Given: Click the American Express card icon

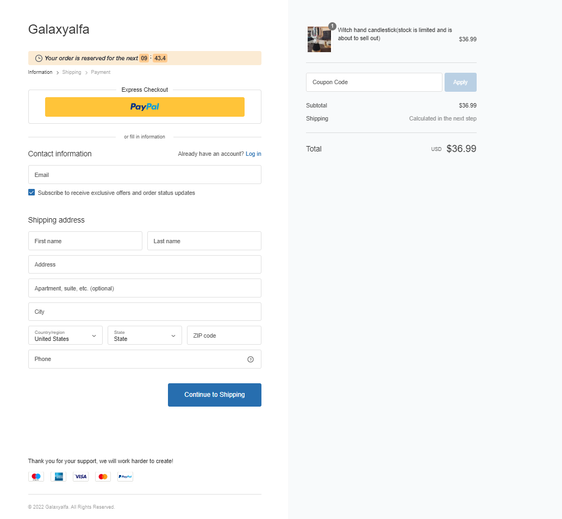Looking at the screenshot, I should pos(58,477).
